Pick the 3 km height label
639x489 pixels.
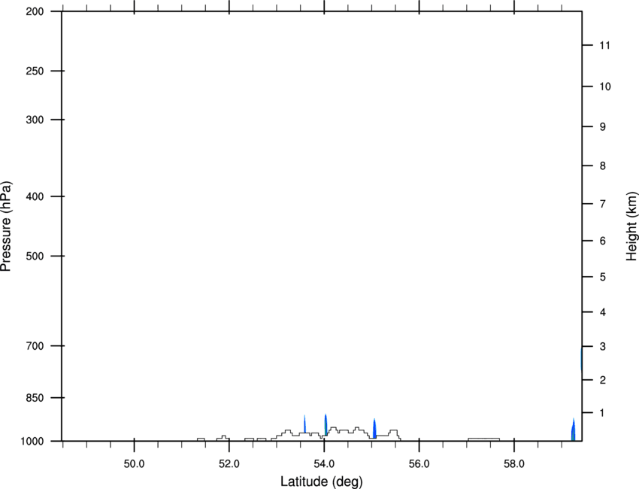pyautogui.click(x=603, y=347)
